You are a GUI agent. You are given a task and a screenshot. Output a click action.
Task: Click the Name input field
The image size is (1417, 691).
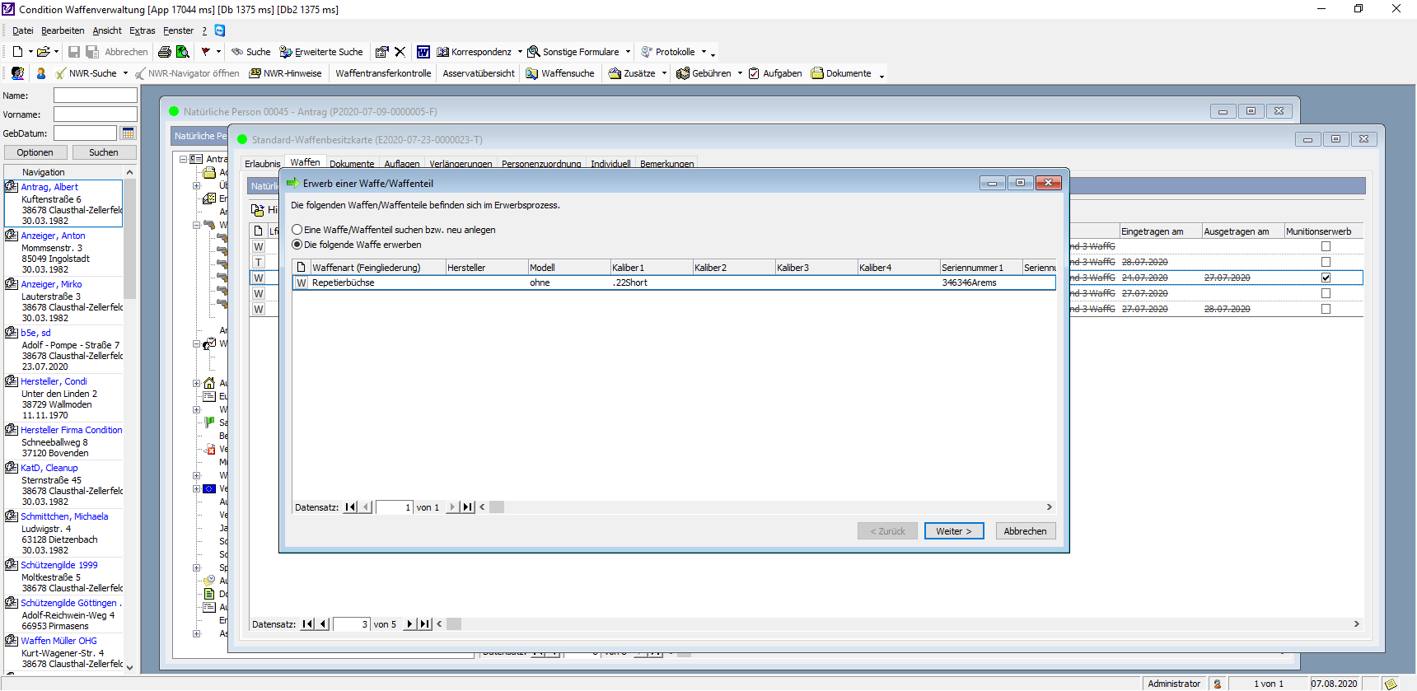point(95,96)
